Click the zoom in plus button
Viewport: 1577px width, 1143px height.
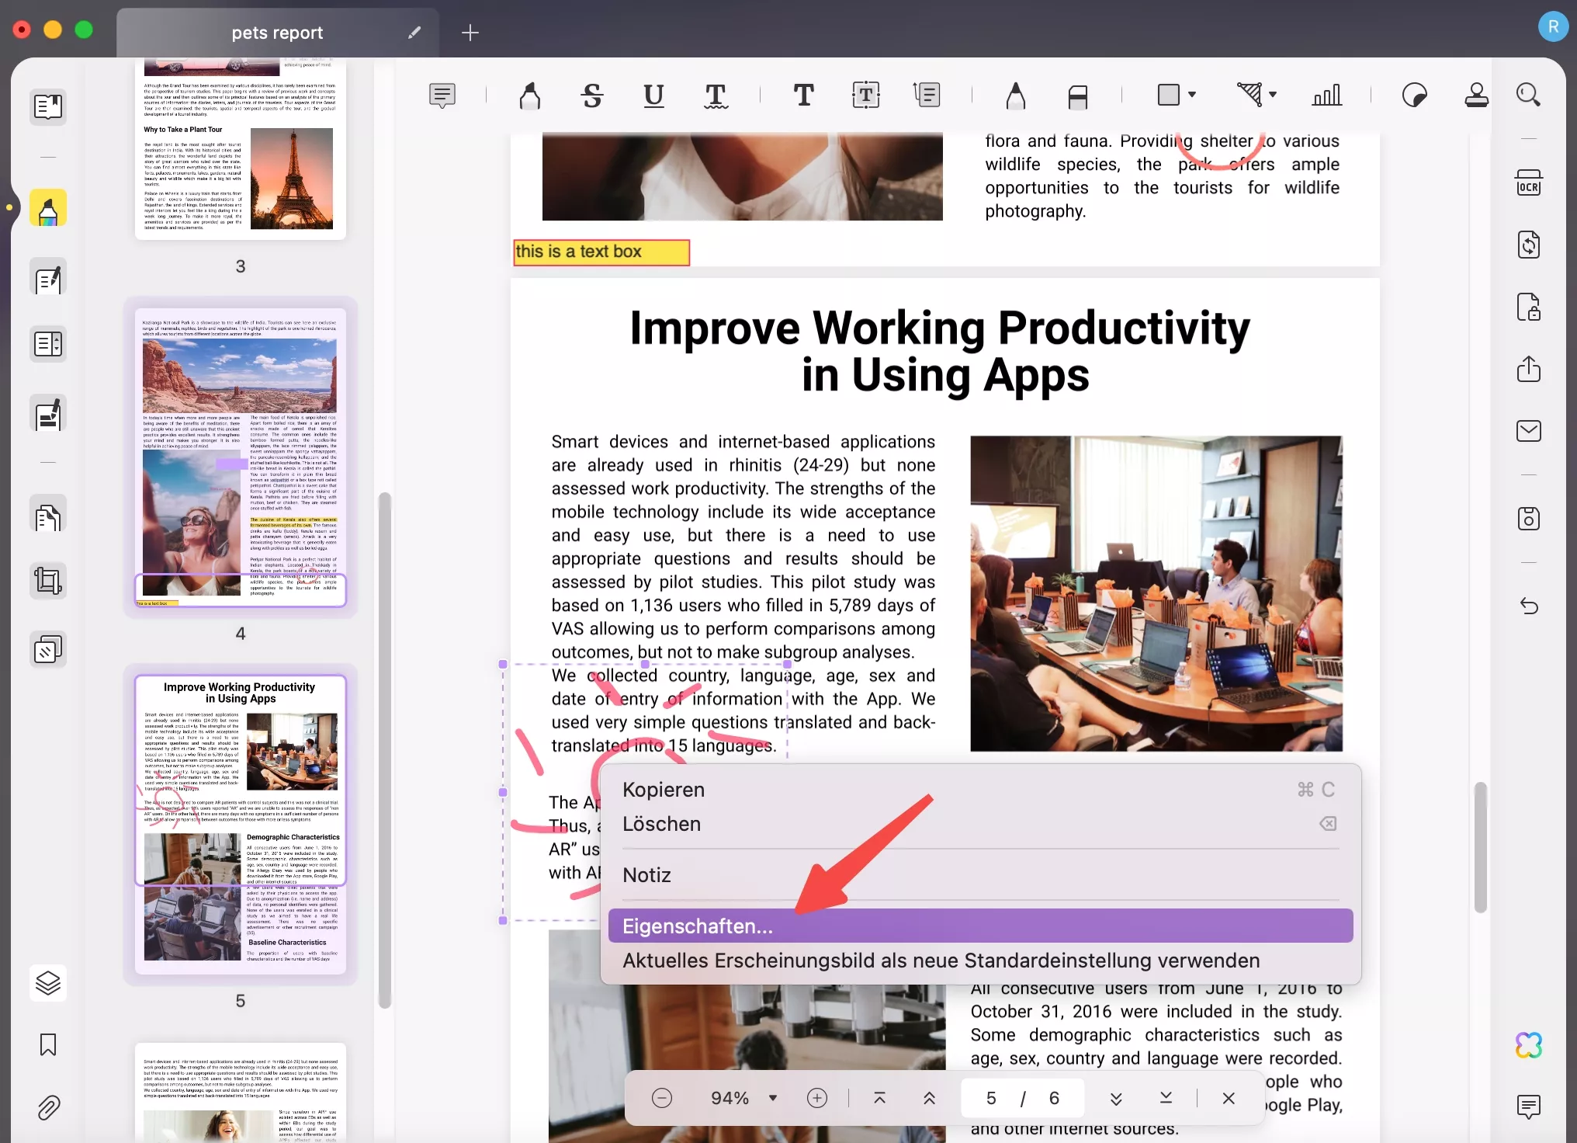click(816, 1096)
